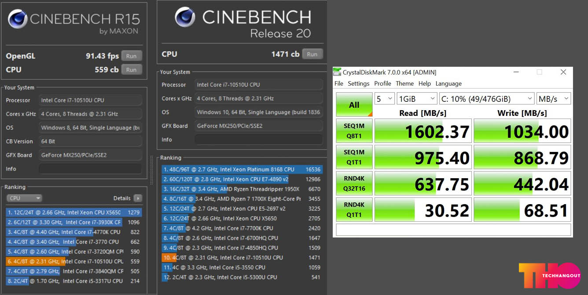Click the Cinebench R15 logo sphere
The image size is (588, 295).
(18, 19)
